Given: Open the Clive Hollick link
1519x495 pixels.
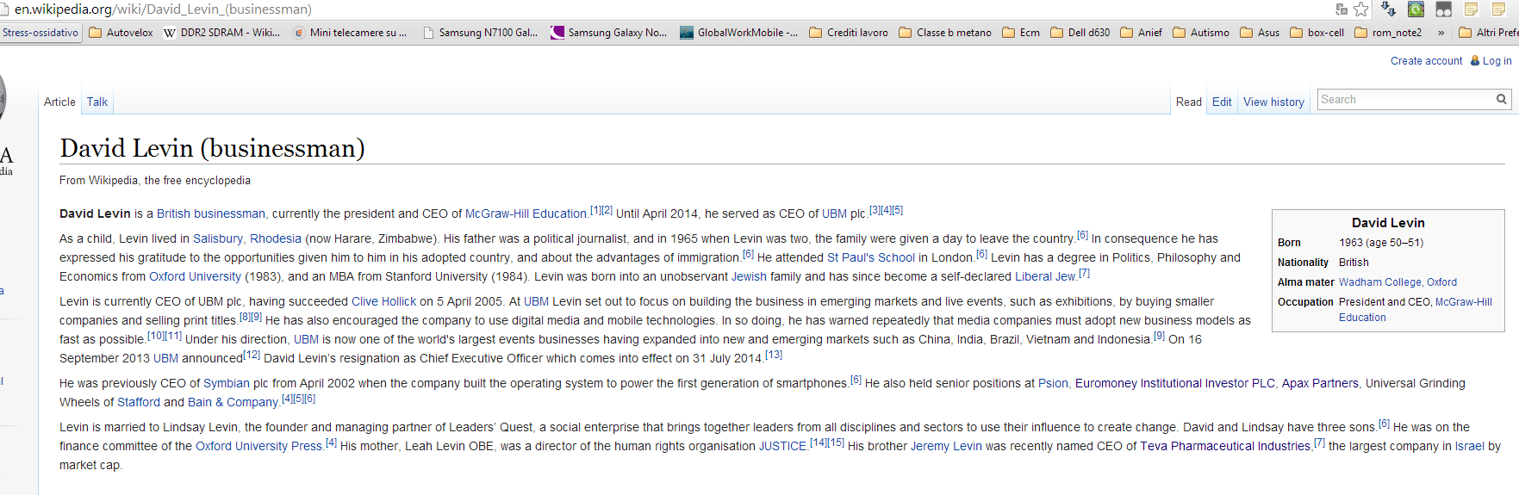Looking at the screenshot, I should click(383, 301).
